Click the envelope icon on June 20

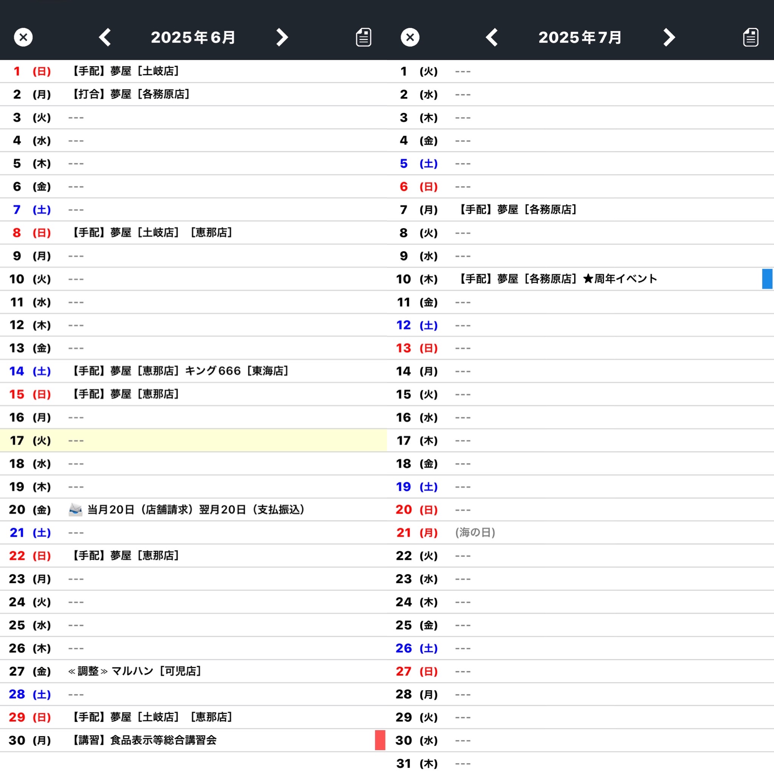coord(75,509)
